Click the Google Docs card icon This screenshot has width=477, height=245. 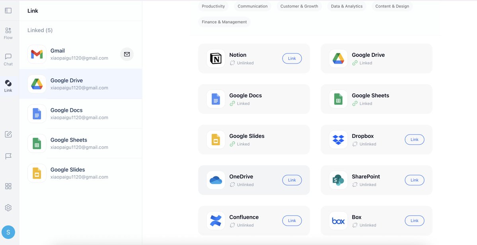click(x=216, y=99)
